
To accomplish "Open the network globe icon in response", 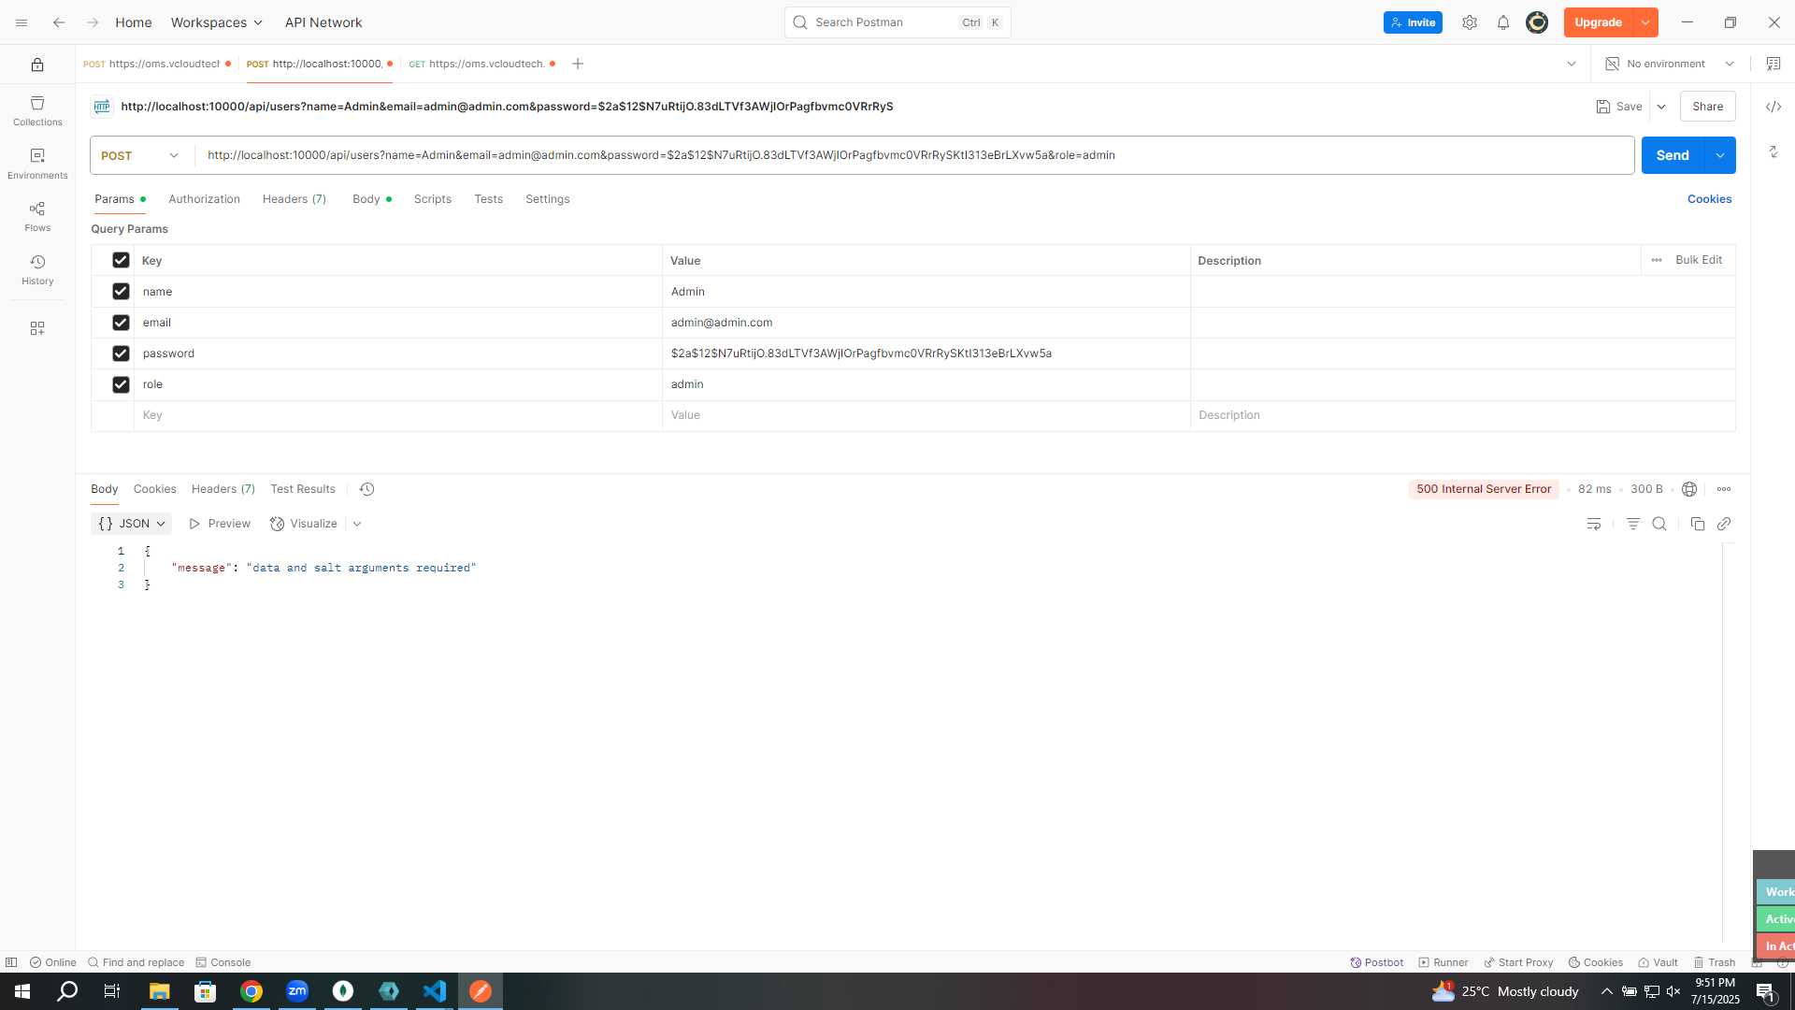I will coord(1689,489).
